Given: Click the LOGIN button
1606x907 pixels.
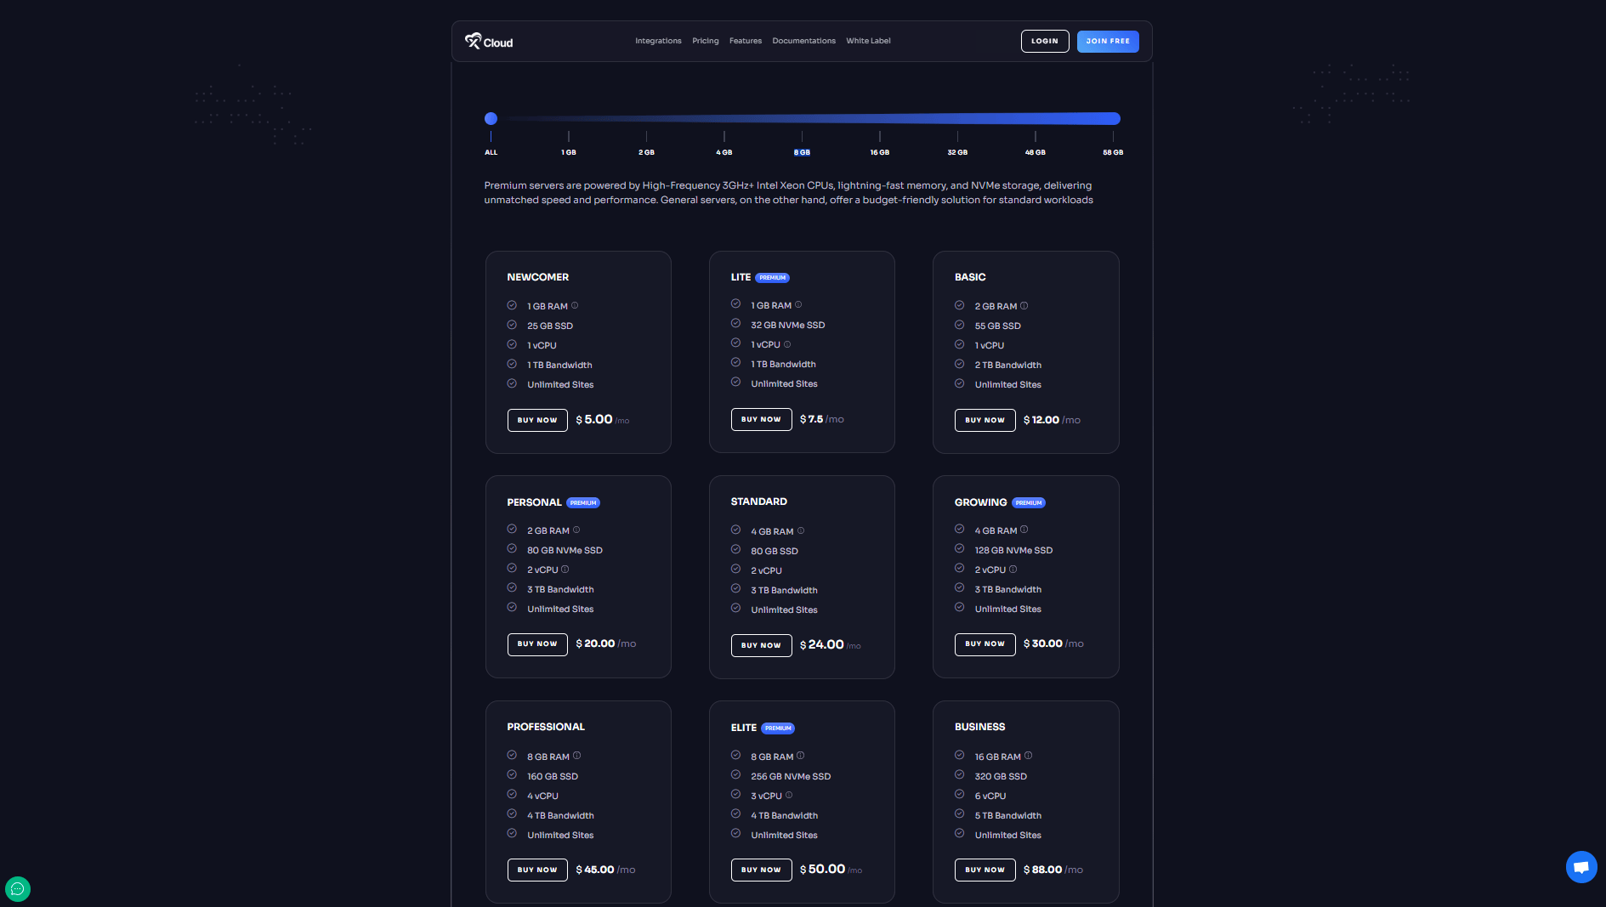Looking at the screenshot, I should point(1044,41).
